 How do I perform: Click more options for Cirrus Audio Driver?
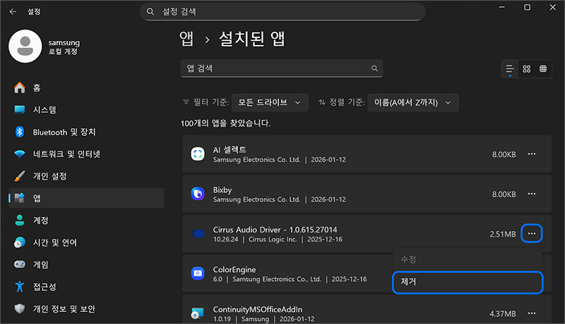pyautogui.click(x=532, y=233)
